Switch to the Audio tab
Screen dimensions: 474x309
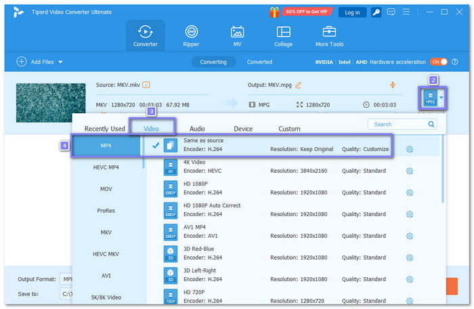(197, 129)
